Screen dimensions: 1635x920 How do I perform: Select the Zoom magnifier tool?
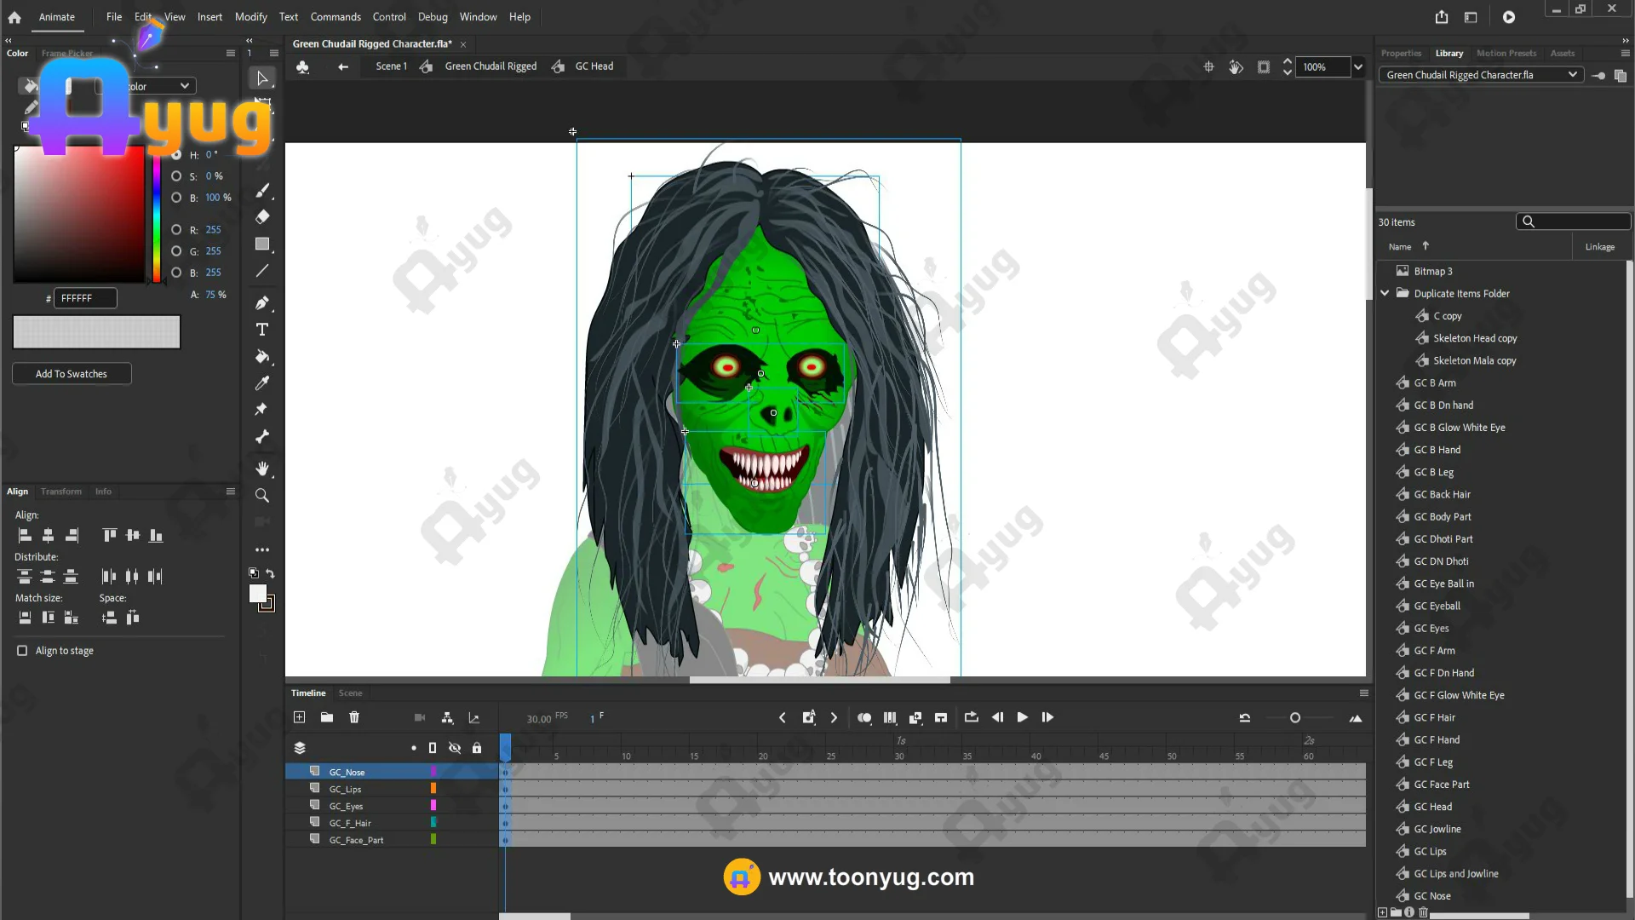coord(262,495)
